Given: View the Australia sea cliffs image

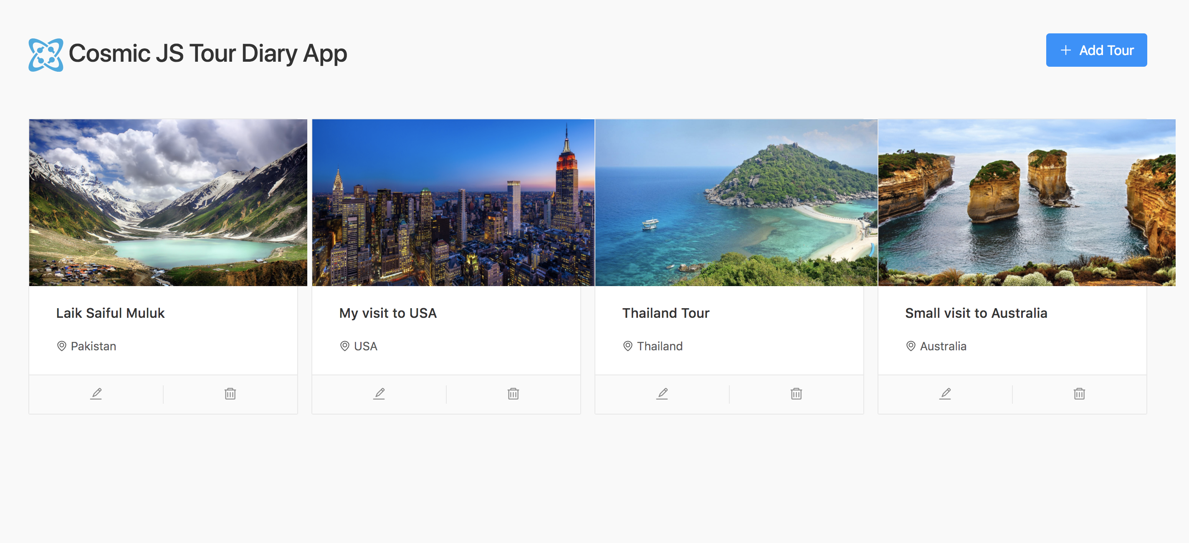Looking at the screenshot, I should [1027, 203].
